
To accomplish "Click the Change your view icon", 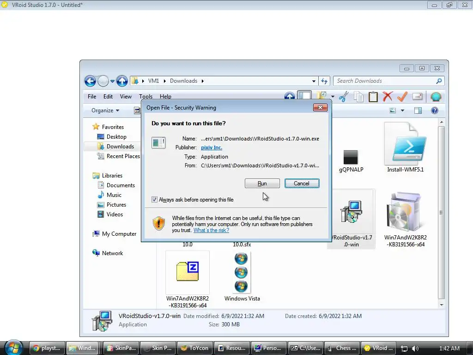I will click(393, 110).
